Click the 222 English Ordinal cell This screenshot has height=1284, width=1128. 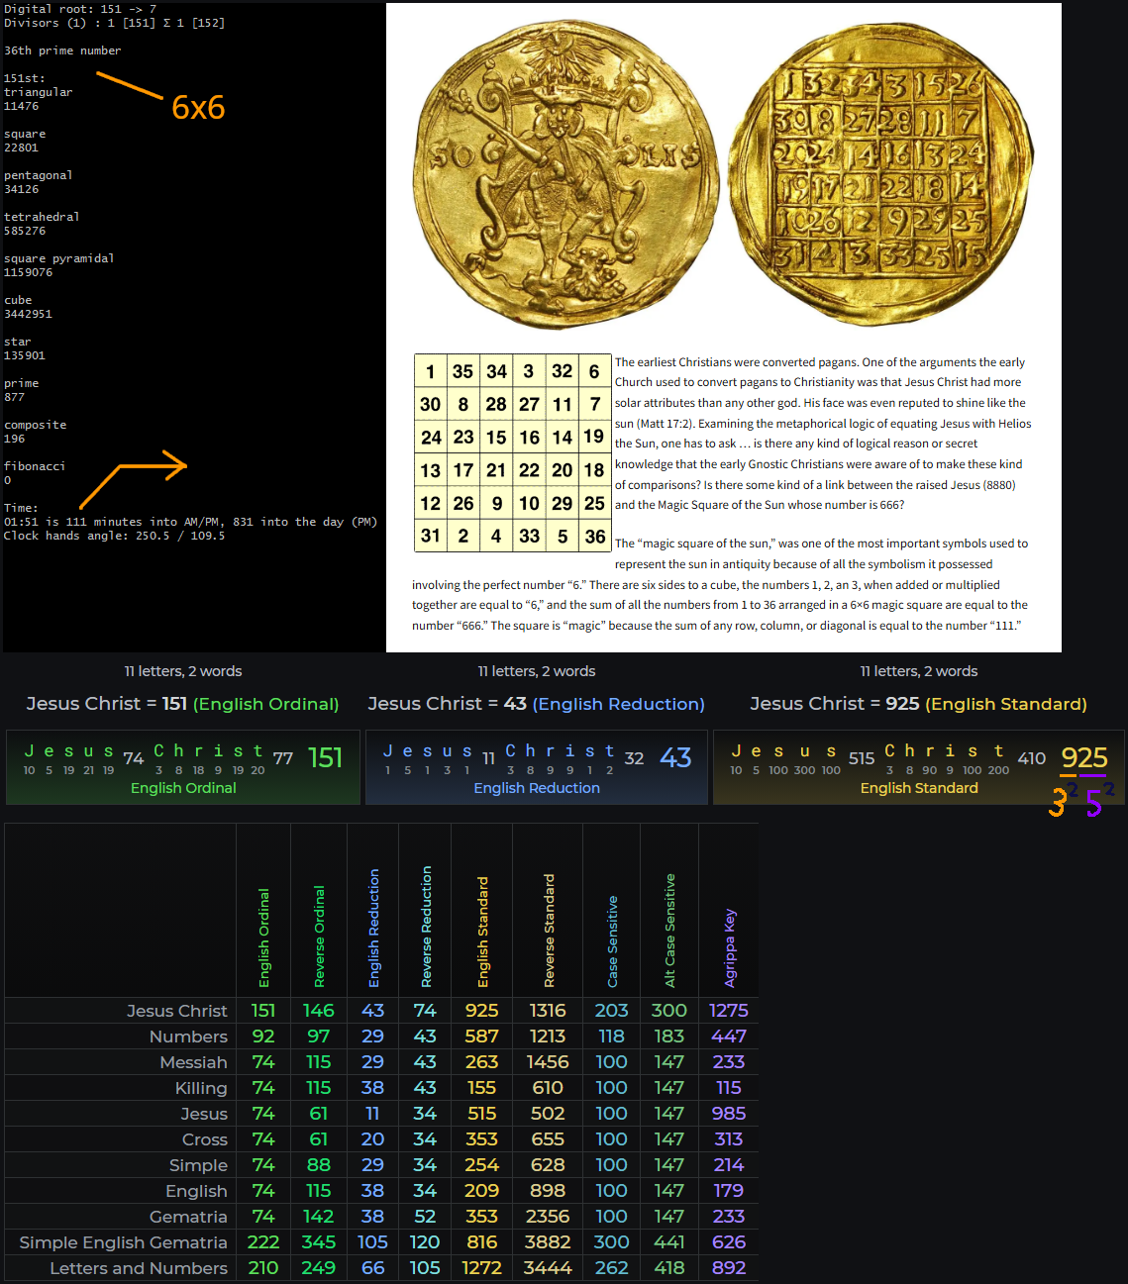point(263,1242)
